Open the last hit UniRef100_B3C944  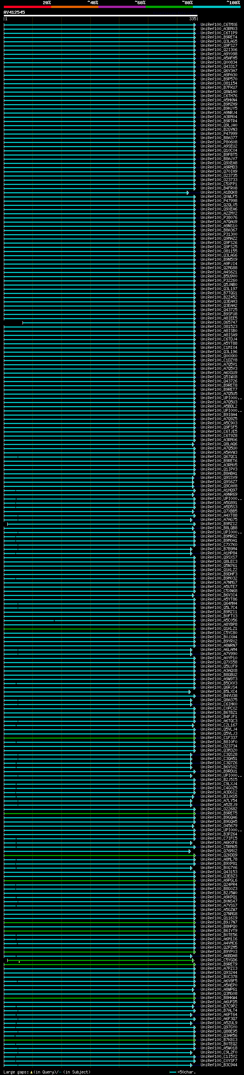coord(219,1065)
